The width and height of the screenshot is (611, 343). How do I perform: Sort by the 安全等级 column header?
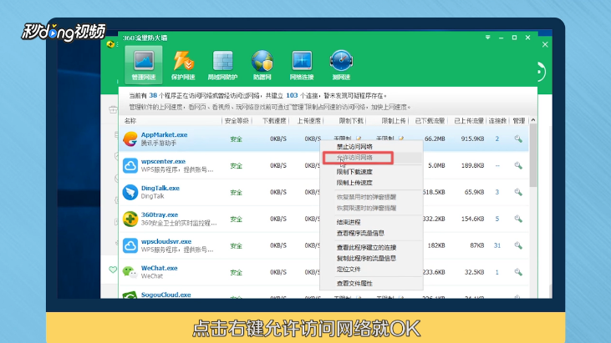237,121
